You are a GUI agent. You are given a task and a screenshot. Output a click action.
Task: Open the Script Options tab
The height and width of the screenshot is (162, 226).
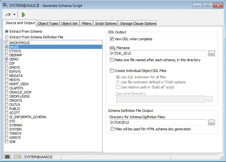click(x=106, y=23)
